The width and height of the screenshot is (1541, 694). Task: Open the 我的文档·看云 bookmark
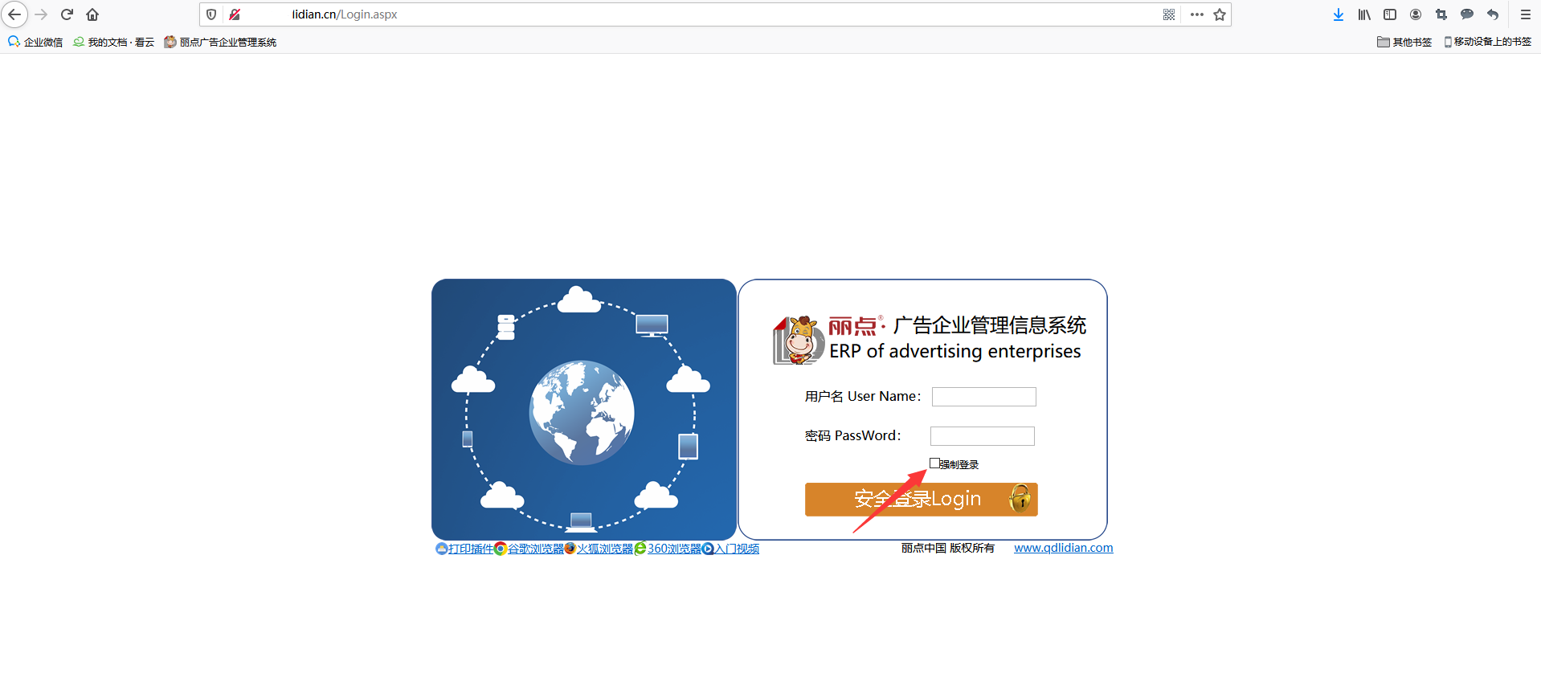113,42
